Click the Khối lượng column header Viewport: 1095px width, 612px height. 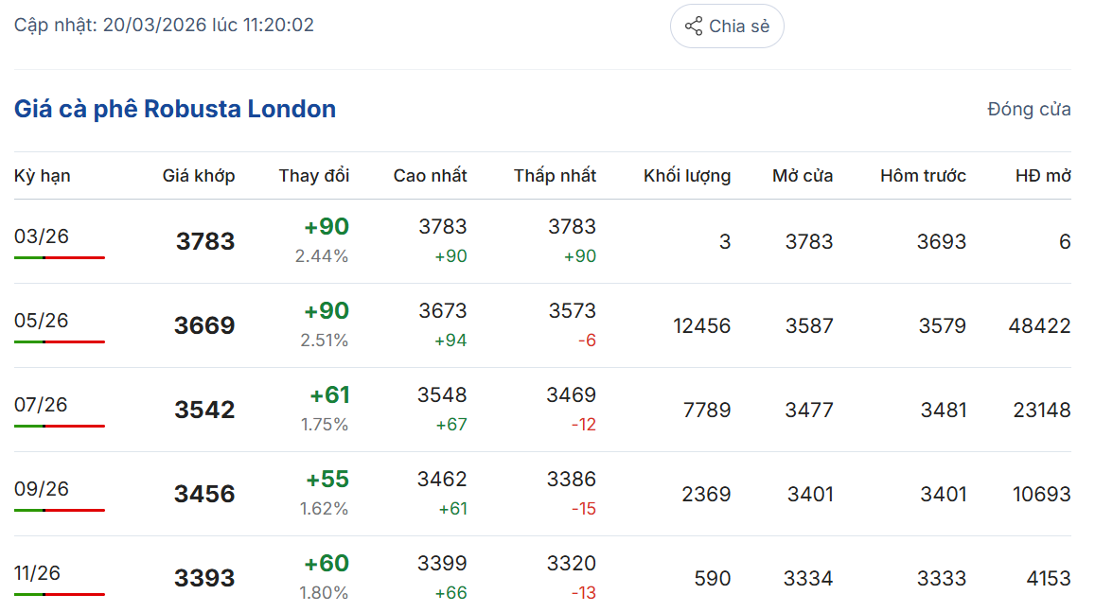tap(687, 175)
